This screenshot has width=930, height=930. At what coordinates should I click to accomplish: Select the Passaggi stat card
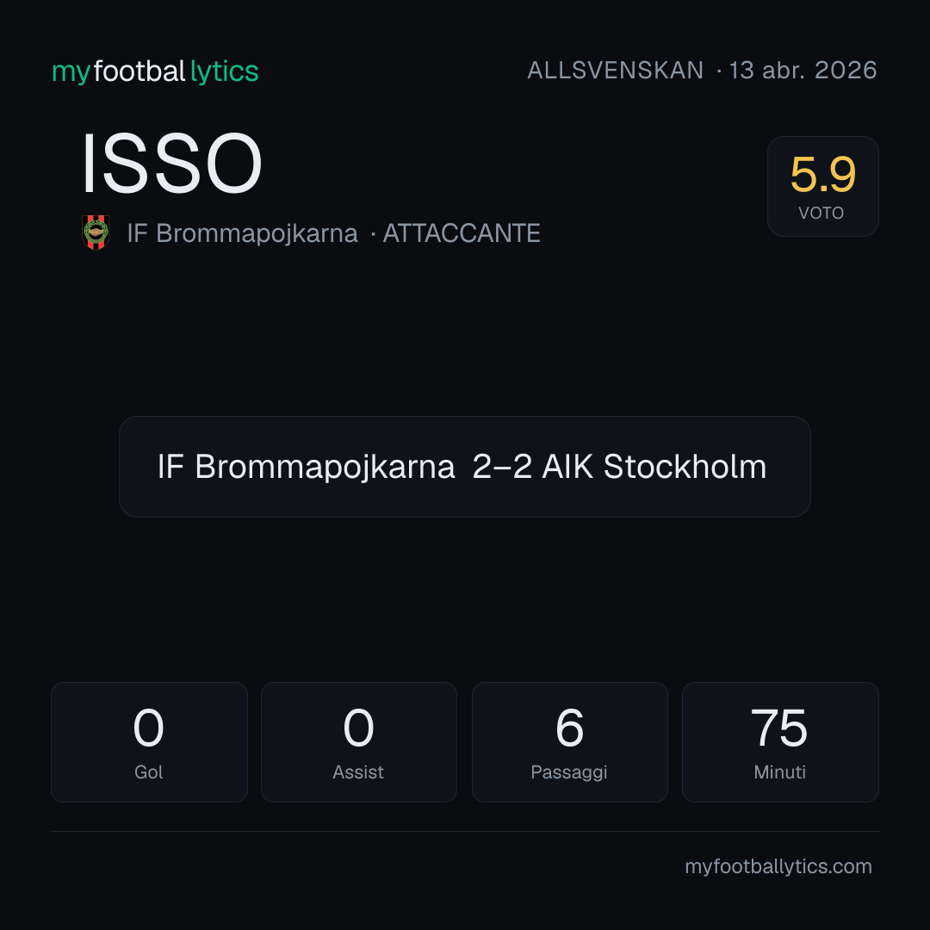coord(569,742)
